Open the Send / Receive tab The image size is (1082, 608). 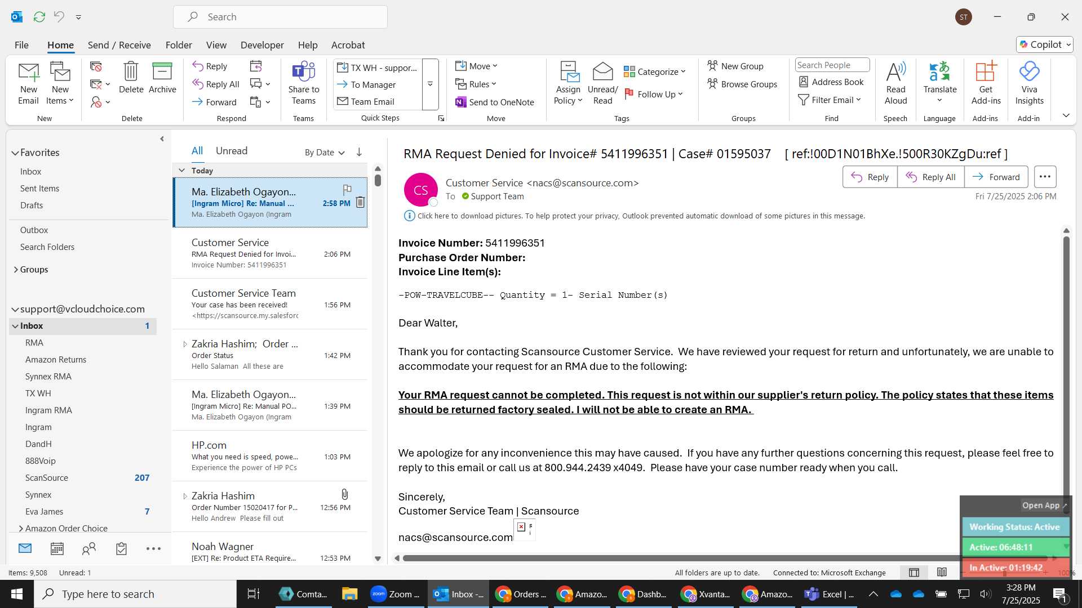119,45
